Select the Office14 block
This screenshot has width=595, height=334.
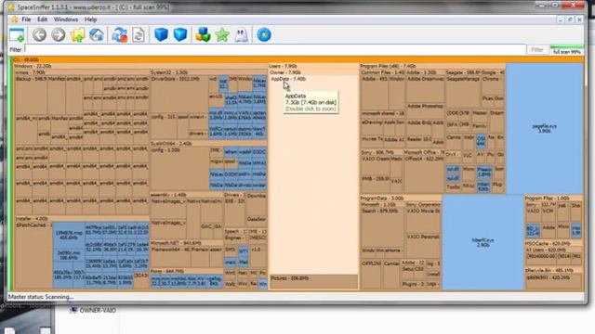[x=424, y=174]
